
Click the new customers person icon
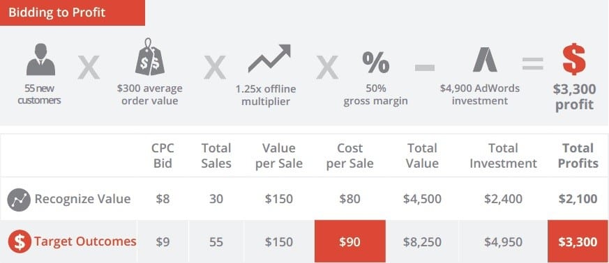coord(40,59)
